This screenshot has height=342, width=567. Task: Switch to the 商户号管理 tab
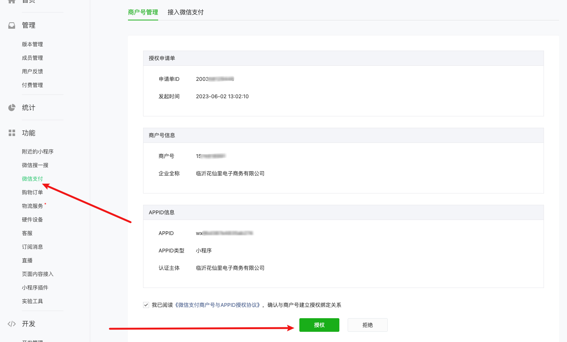click(x=143, y=12)
